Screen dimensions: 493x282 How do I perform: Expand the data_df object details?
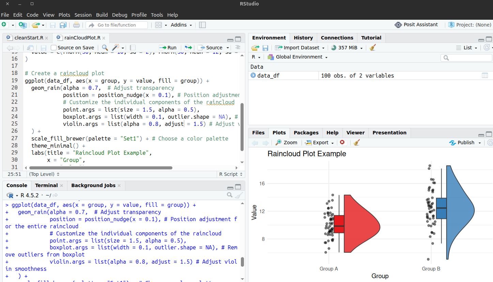(x=253, y=76)
